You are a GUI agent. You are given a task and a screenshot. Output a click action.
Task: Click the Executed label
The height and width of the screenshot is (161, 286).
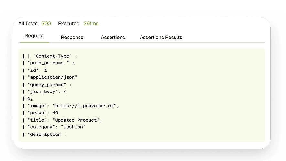pyautogui.click(x=69, y=24)
